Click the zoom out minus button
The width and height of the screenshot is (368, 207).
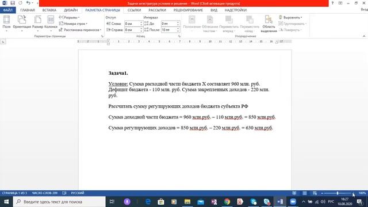322,193
